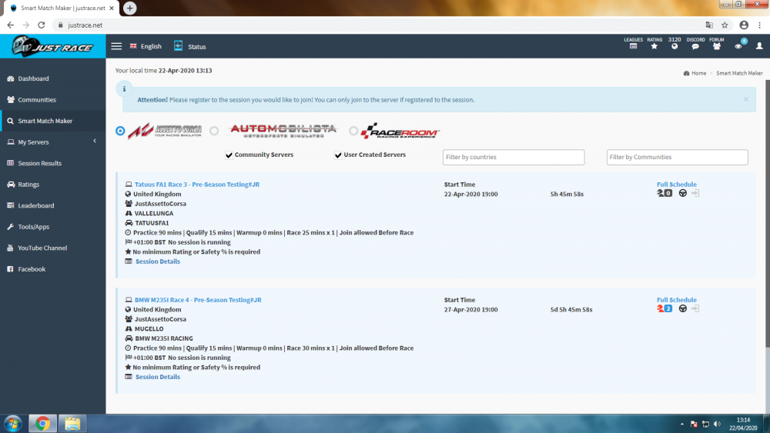Reload the page
This screenshot has width=770, height=433.
coord(42,25)
